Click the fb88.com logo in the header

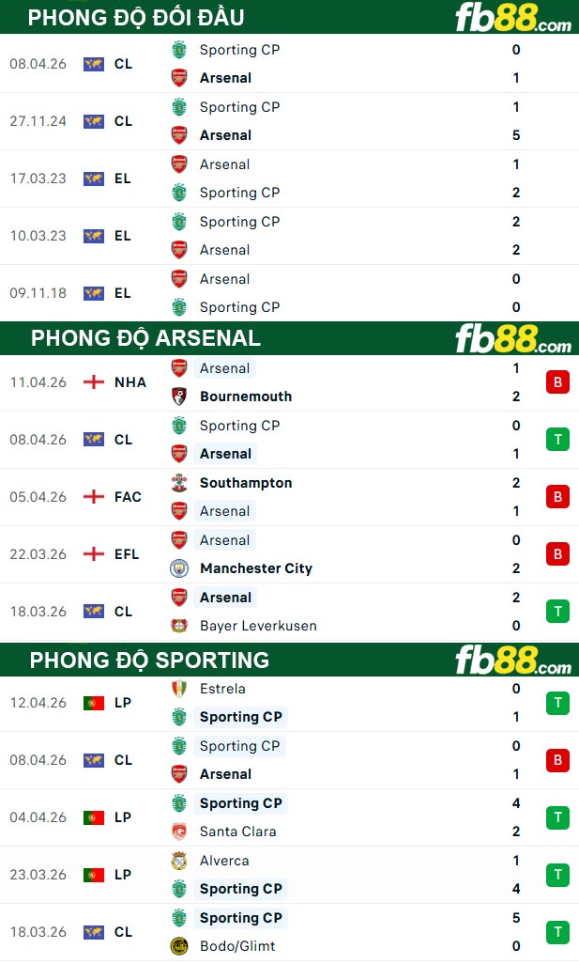(x=511, y=19)
